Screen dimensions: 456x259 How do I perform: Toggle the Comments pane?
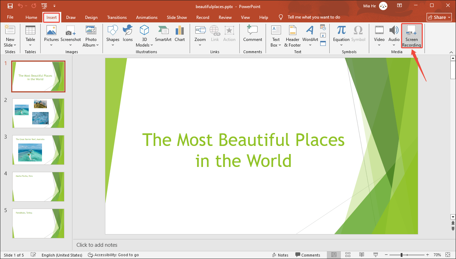pyautogui.click(x=308, y=255)
